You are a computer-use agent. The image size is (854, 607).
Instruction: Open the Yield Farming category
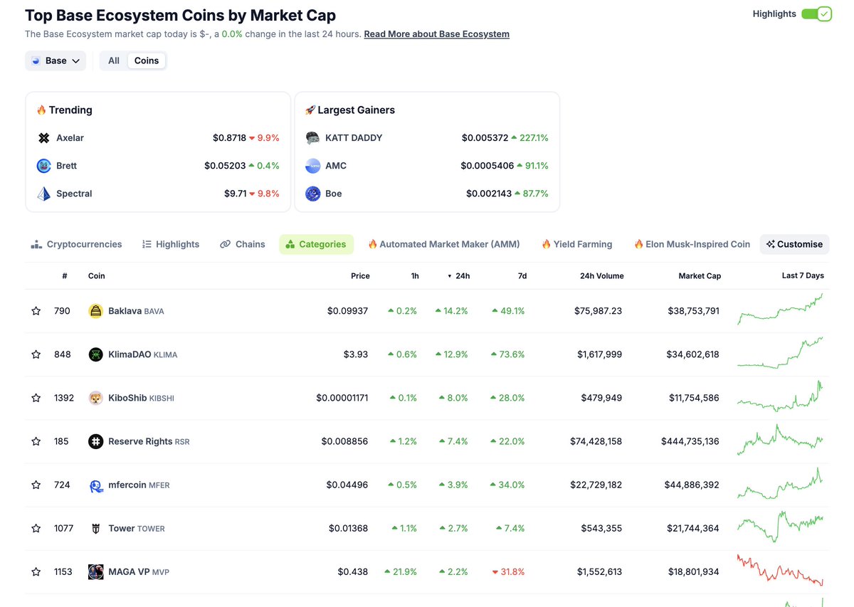point(576,244)
